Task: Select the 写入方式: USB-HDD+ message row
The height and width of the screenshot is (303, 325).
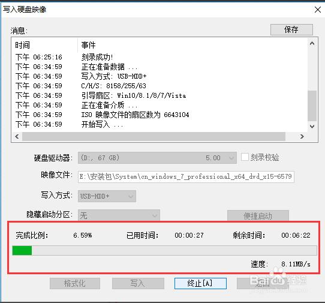Action: pyautogui.click(x=160, y=76)
